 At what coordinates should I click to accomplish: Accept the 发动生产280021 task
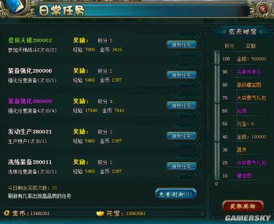181,136
